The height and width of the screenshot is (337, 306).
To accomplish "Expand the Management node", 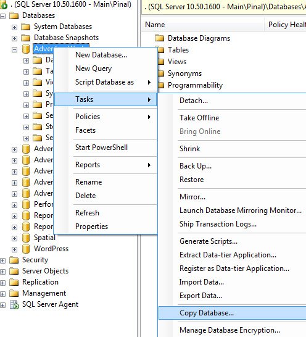I will click(3, 294).
